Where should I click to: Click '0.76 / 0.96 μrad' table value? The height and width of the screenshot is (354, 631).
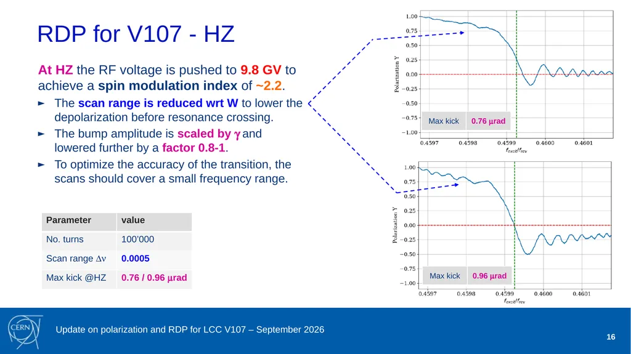click(154, 278)
